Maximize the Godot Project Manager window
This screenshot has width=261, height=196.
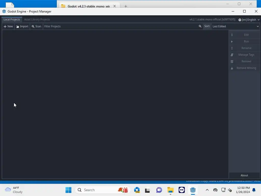tap(244, 11)
